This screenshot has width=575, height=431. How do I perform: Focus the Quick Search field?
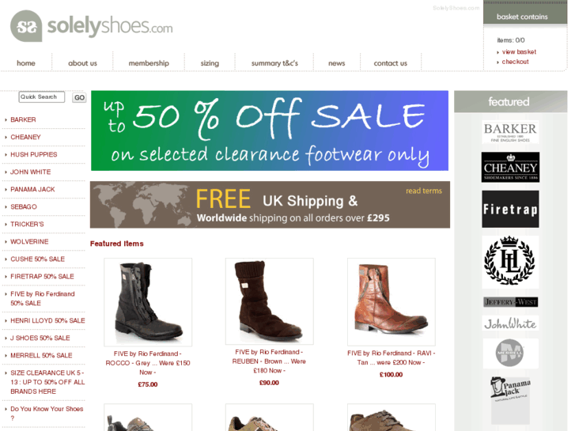coord(41,96)
